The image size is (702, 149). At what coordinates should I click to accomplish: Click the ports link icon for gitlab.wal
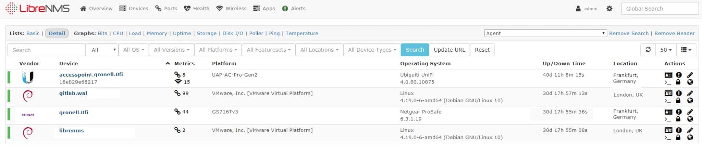coord(178,93)
